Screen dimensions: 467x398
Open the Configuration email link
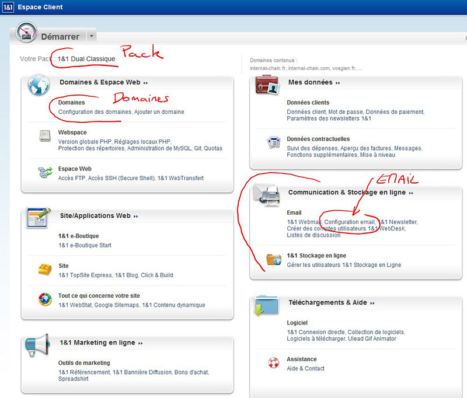coord(350,222)
